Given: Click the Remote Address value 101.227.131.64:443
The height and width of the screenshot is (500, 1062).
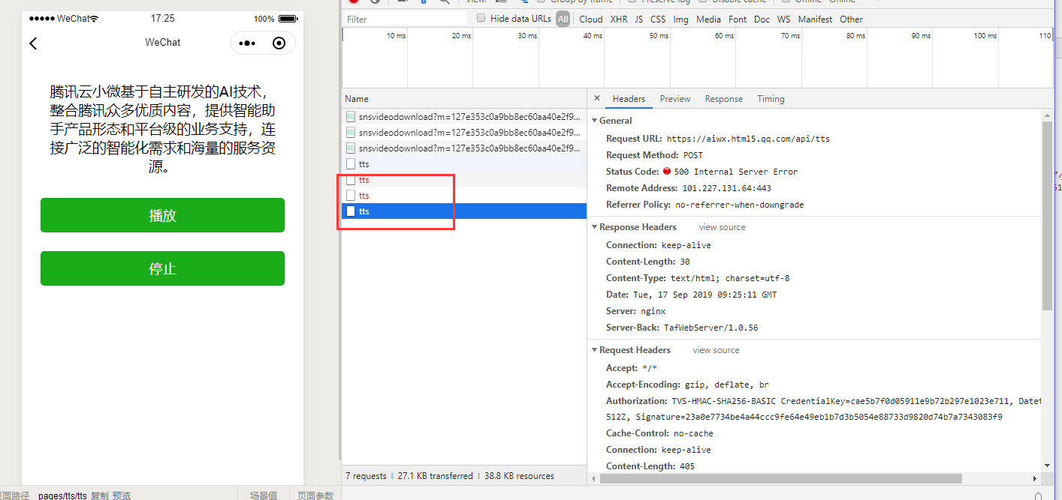Looking at the screenshot, I should (x=726, y=188).
